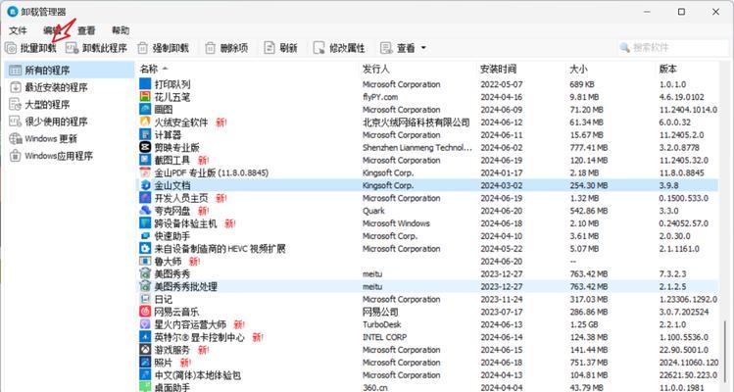Screen dimensions: 734x392
Task: Click the 画图 program icon
Action: click(145, 109)
